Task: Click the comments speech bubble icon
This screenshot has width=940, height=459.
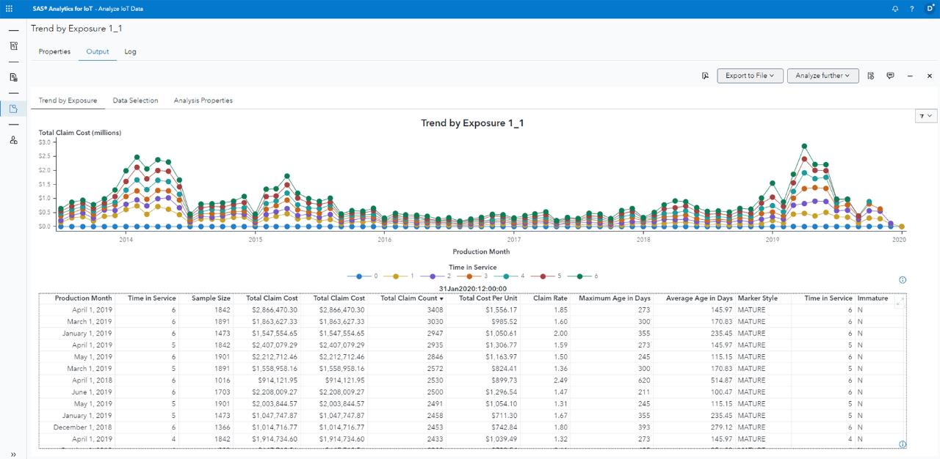Action: (x=890, y=76)
